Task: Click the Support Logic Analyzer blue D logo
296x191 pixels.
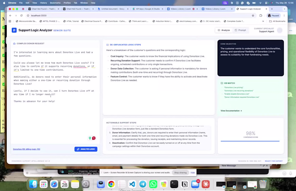Action: (x=14, y=30)
